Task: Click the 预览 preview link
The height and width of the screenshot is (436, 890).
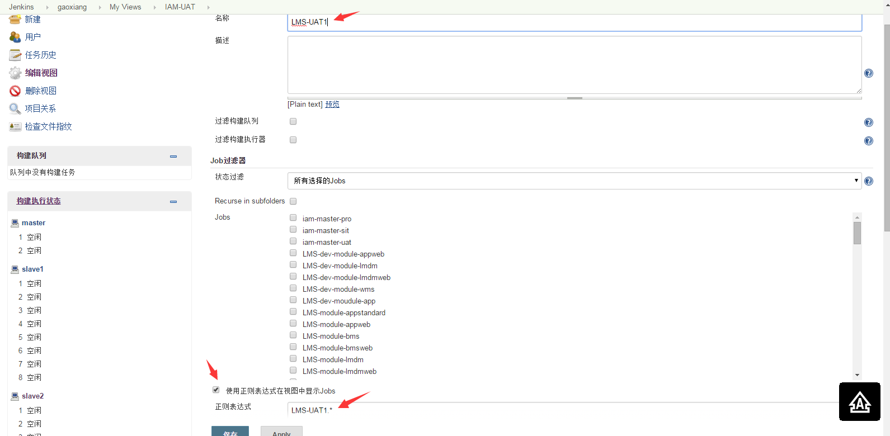Action: tap(332, 104)
